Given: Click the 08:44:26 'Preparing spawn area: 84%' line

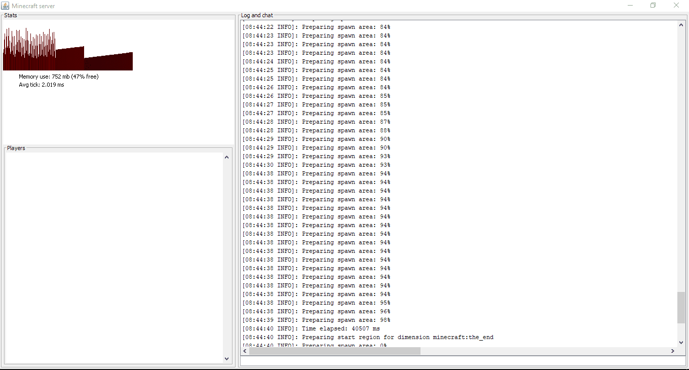Looking at the screenshot, I should (316, 87).
